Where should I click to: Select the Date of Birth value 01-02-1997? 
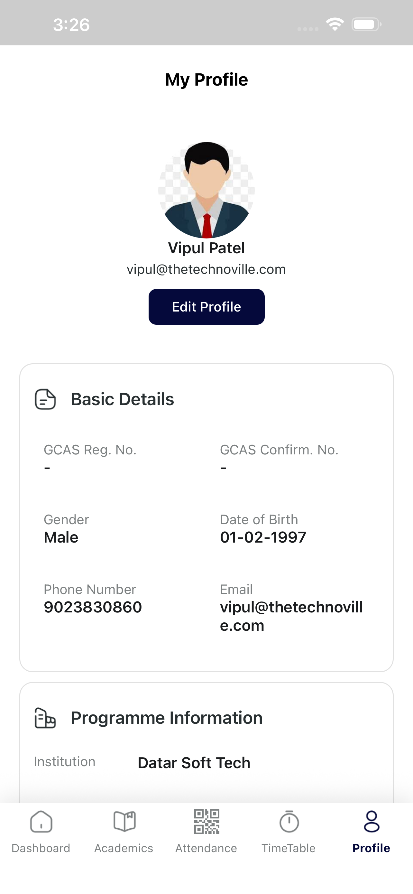(x=263, y=537)
